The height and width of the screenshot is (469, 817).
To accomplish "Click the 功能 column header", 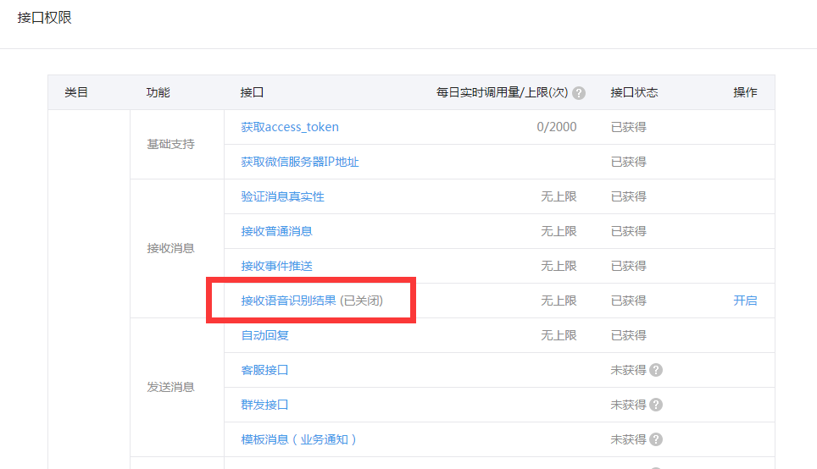I will click(x=158, y=92).
